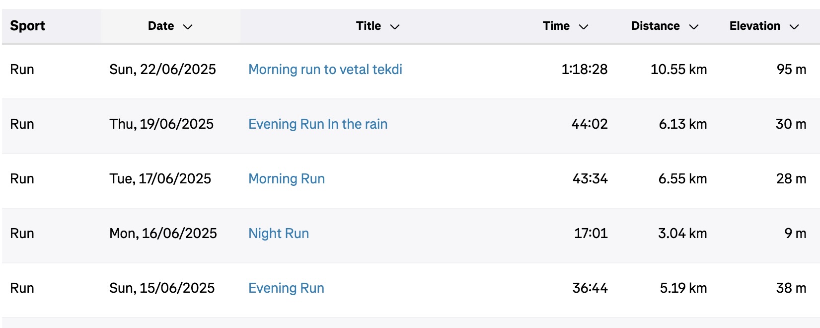820x328 pixels.
Task: Click the 95 m elevation value
Action: tap(791, 70)
